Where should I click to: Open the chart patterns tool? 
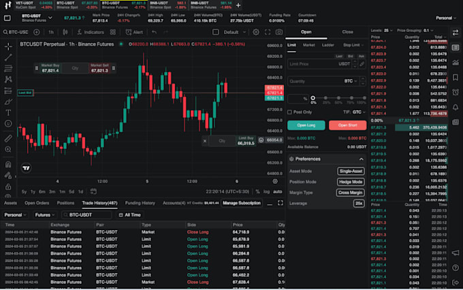8,80
